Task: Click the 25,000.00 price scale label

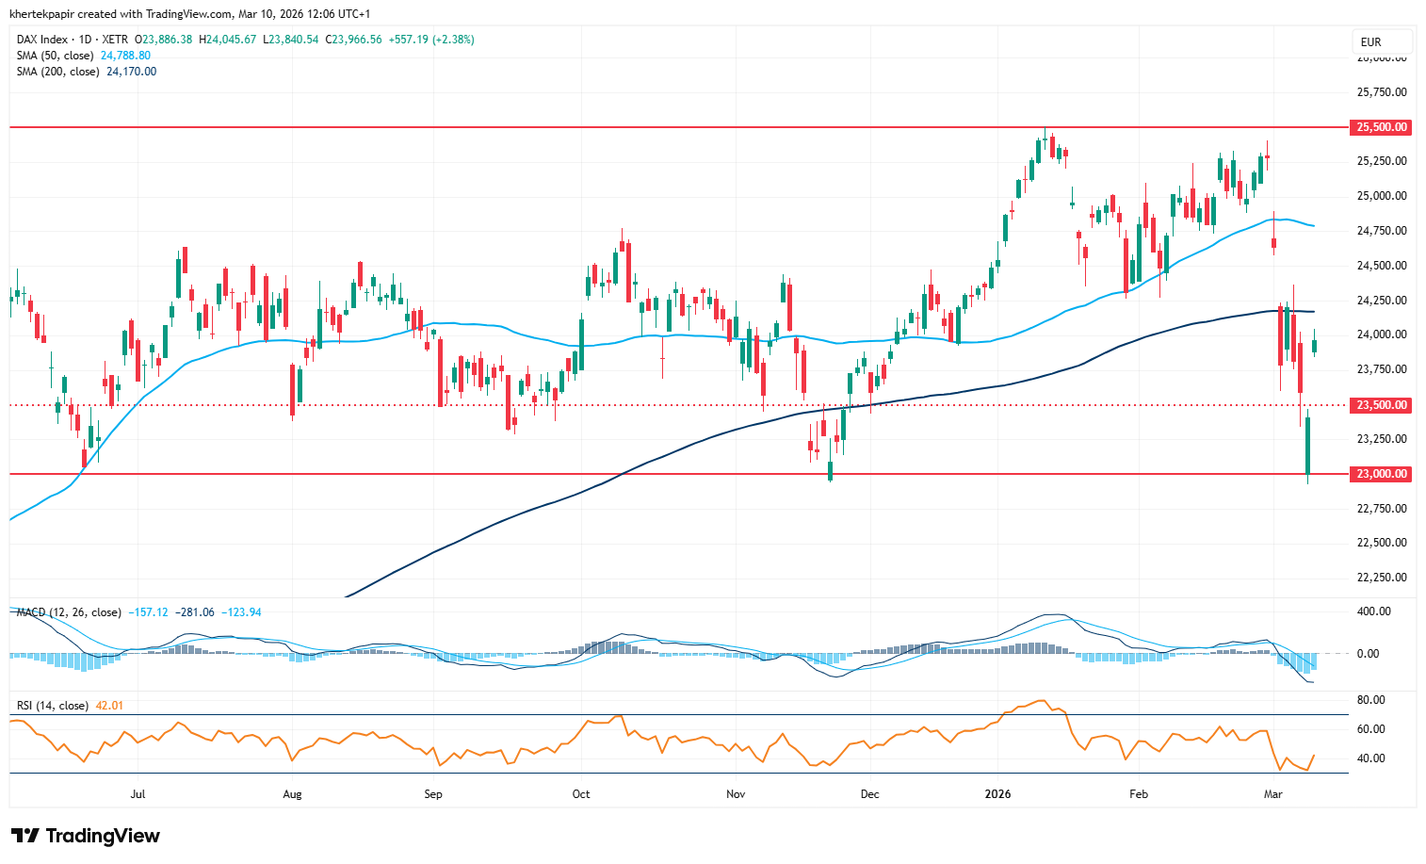Action: [x=1381, y=196]
